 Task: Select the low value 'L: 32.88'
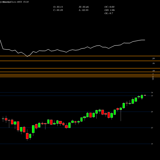pos(84,10)
